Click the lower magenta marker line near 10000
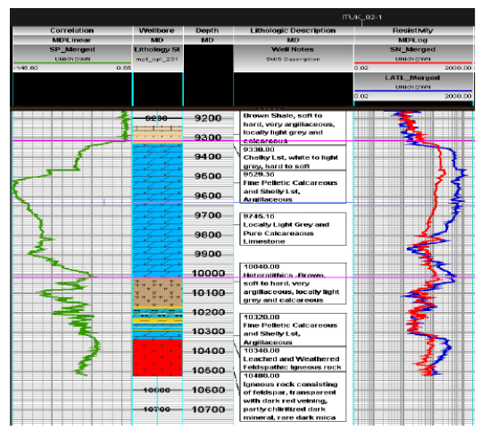Screen dimensions: 498x438 click(244, 277)
